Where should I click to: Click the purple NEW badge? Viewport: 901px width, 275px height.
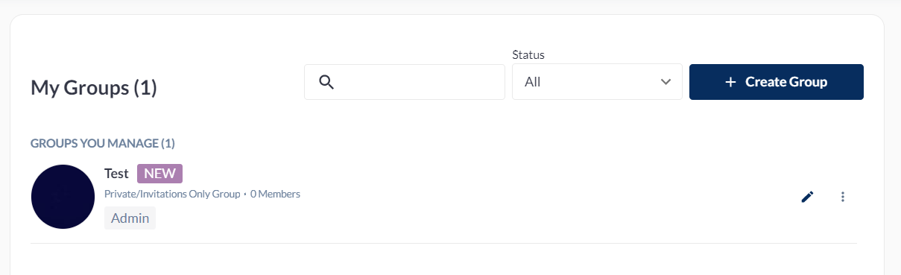pyautogui.click(x=159, y=174)
